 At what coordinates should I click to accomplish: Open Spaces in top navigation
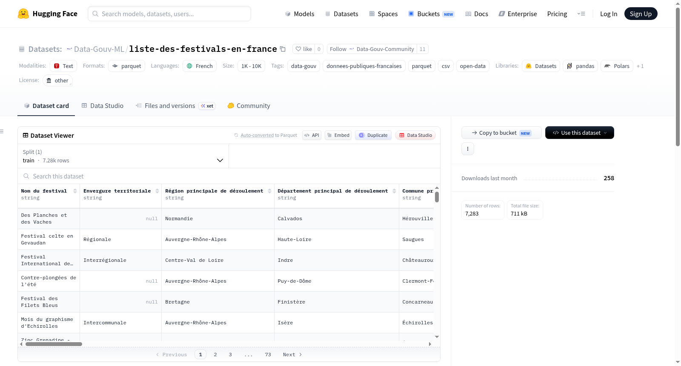(x=383, y=14)
